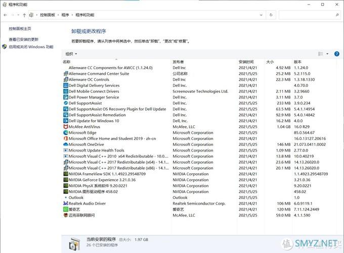Screen dimensions: 344x253
Task: Select Dell SupportAssist OS Recovery Plugin row
Action: (x=199, y=109)
